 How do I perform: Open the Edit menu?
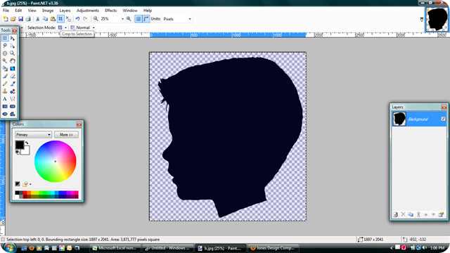pos(18,11)
